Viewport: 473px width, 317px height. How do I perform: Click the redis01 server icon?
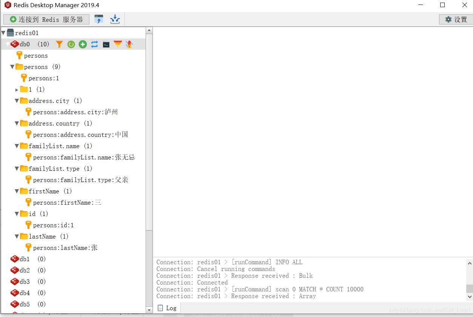pos(10,33)
